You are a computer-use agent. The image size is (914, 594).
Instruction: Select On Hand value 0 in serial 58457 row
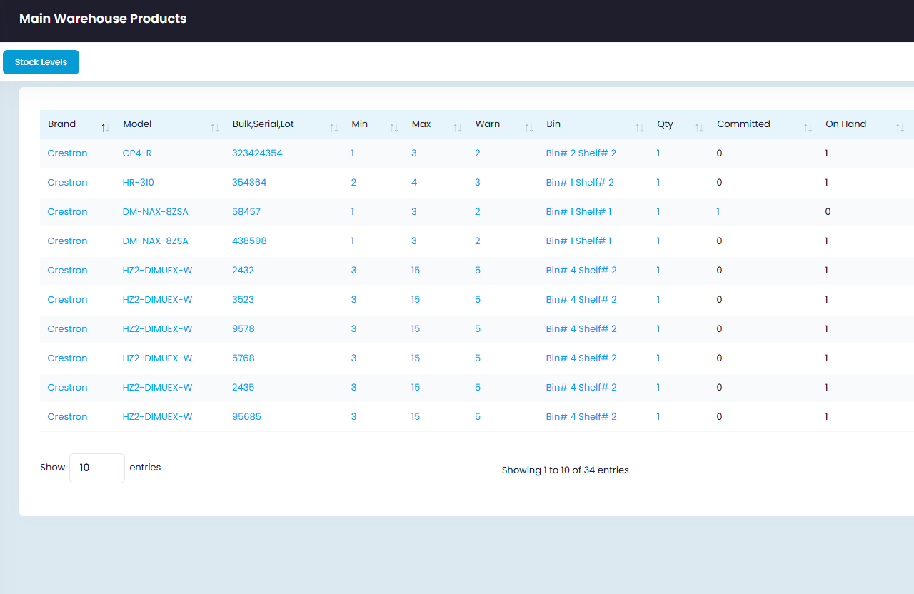click(828, 212)
